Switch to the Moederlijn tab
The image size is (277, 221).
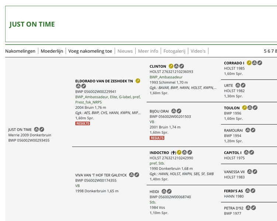[x=52, y=51]
